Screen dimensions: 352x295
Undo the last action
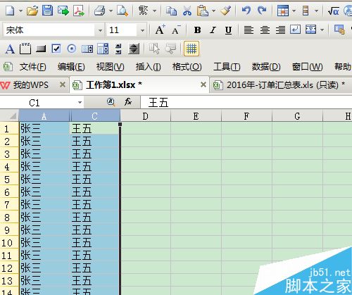246,11
